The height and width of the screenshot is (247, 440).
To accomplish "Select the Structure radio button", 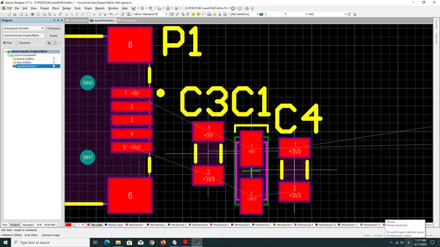I will pyautogui.click(x=23, y=43).
